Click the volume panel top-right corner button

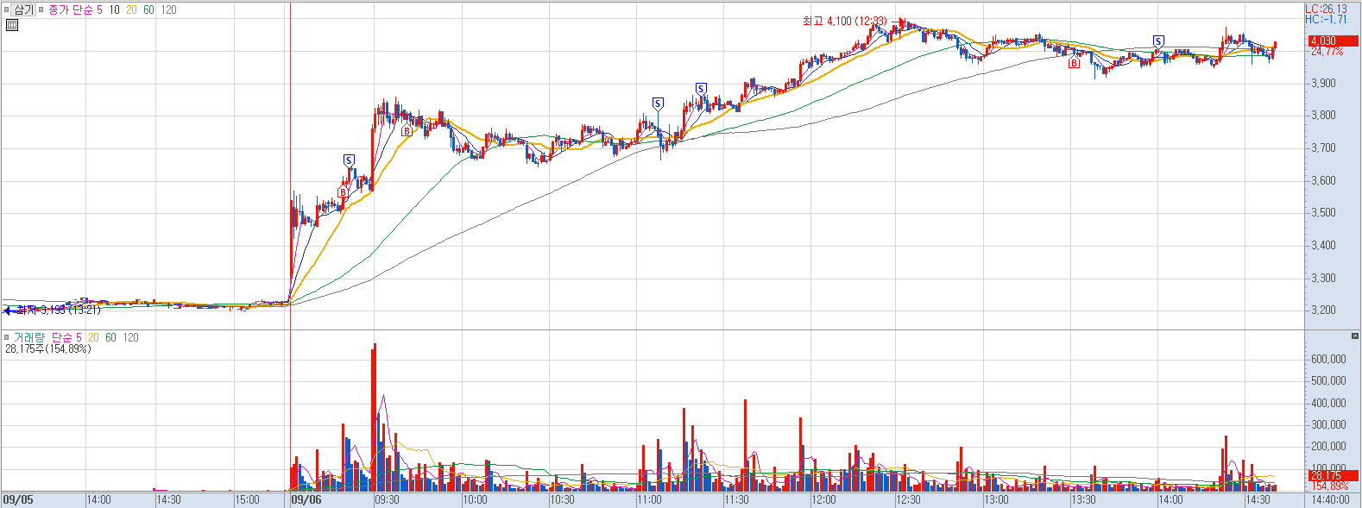coord(1355,336)
